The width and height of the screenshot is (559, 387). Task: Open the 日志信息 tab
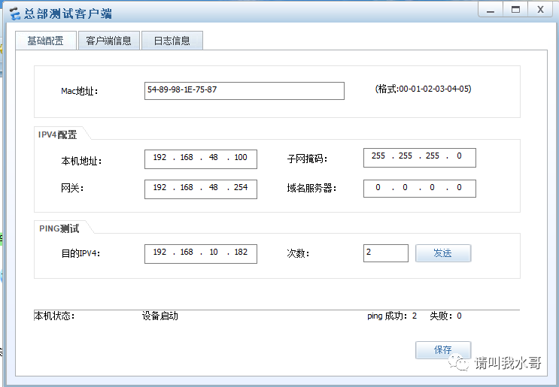tap(172, 41)
